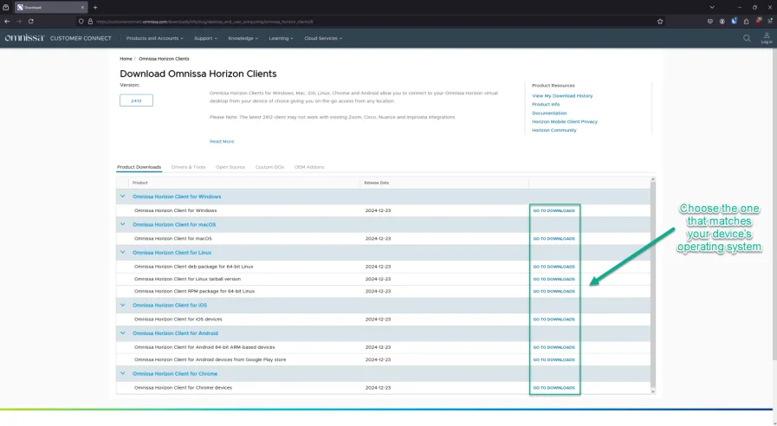
Task: Collapse the Horizon Client for Linux section chevron
Action: [122, 253]
